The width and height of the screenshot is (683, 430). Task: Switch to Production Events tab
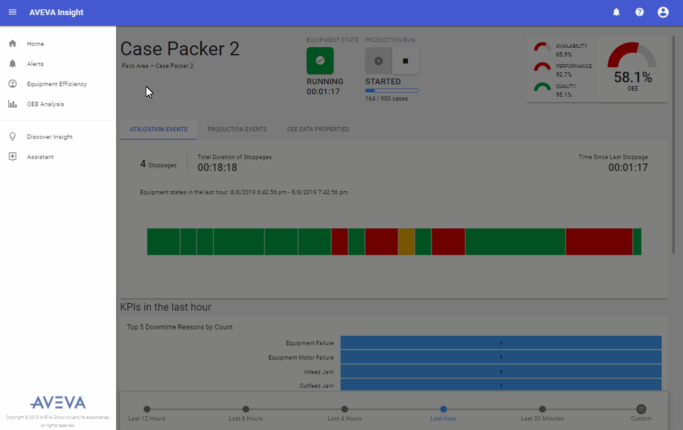point(237,130)
